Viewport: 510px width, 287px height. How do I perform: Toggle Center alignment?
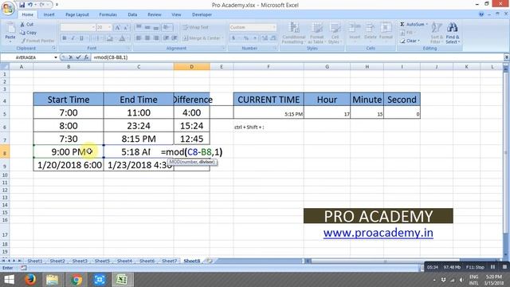pos(147,38)
